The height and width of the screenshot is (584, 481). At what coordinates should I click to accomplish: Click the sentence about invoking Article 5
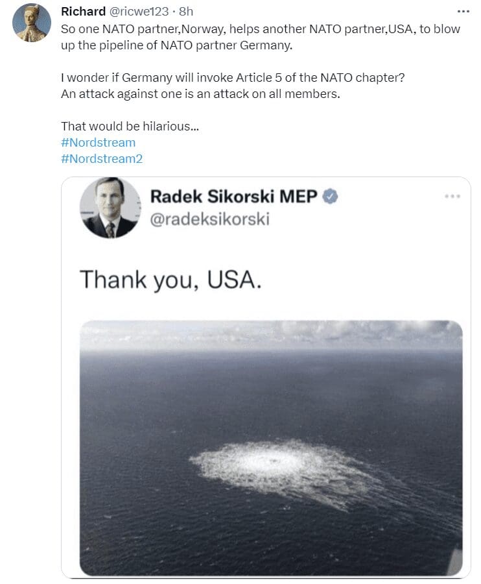tap(233, 77)
